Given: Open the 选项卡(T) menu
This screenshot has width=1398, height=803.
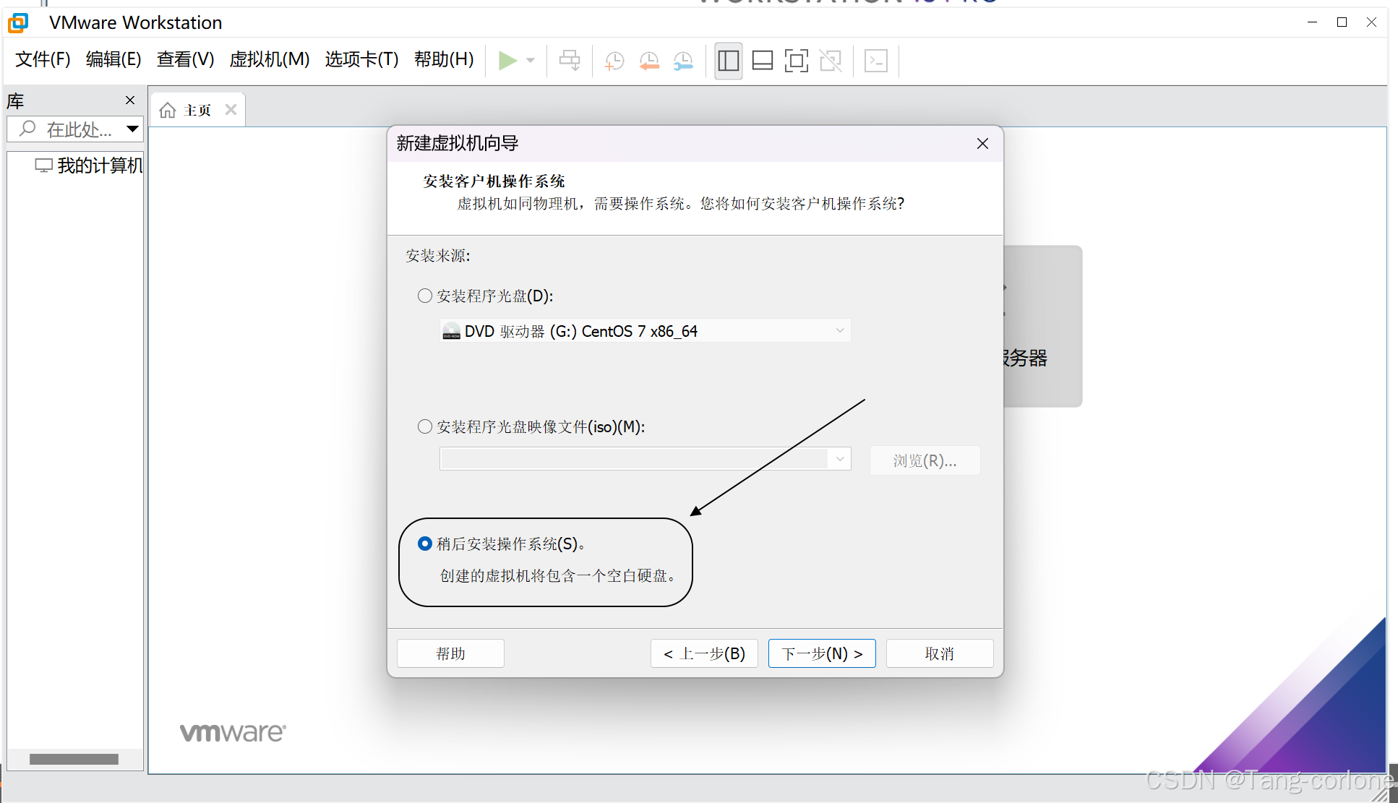Looking at the screenshot, I should coord(361,59).
